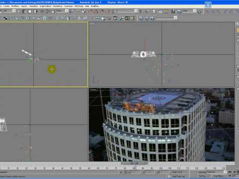
Task: Click the Add Time Tag field
Action: tap(179, 176)
